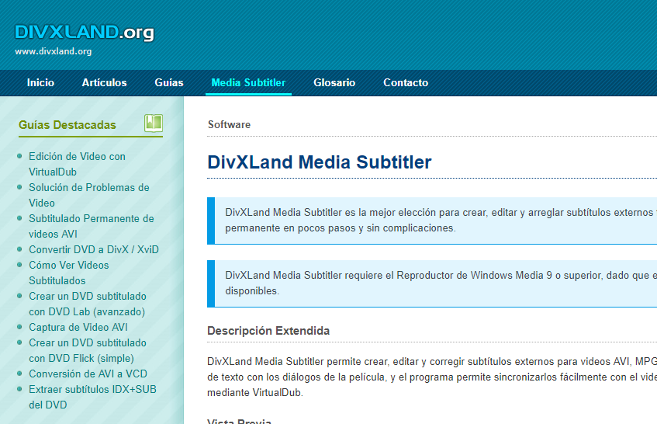
Task: Open Captura de Video AVI guide
Action: 78,327
